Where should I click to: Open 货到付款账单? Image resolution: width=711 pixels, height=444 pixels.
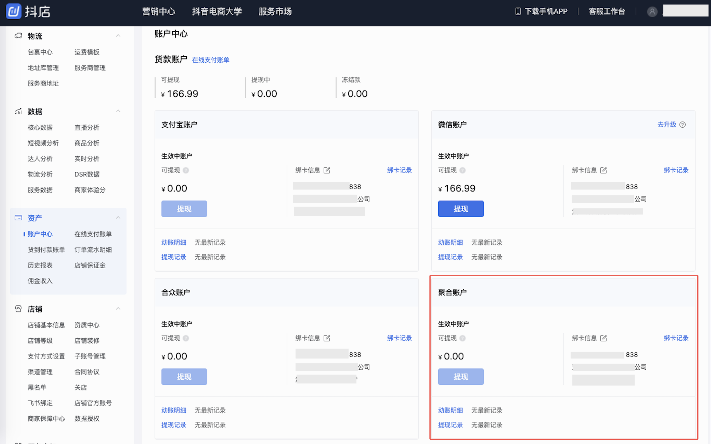[46, 249]
